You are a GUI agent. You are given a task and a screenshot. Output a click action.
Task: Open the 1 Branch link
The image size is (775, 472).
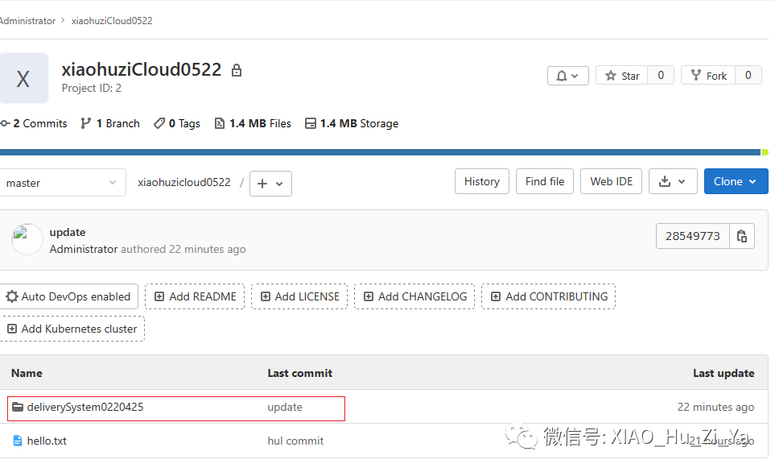[x=110, y=124]
